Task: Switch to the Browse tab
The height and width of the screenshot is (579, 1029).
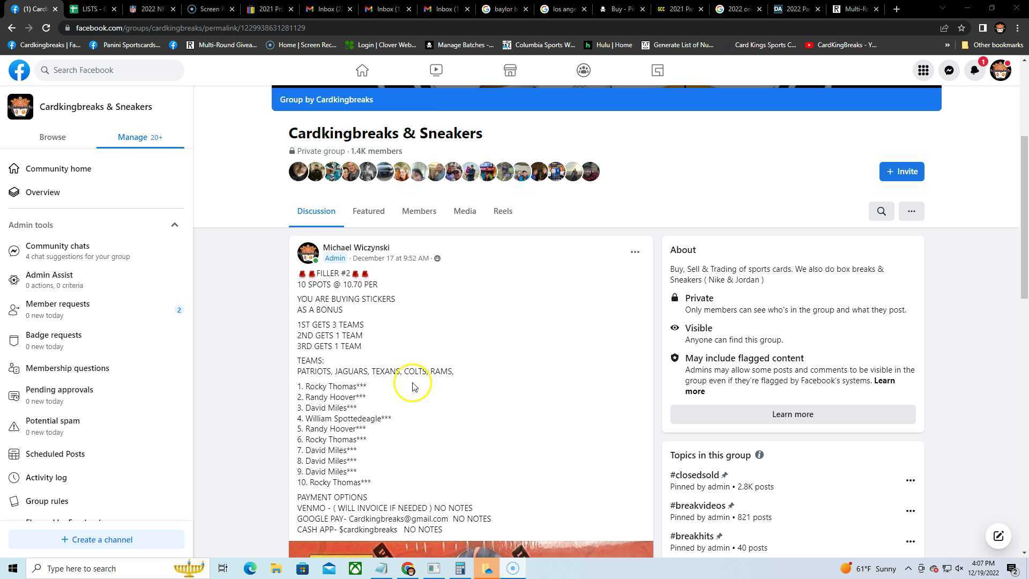Action: point(53,137)
